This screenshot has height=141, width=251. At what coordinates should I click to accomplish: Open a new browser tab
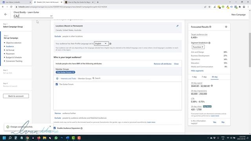coord(98,2)
